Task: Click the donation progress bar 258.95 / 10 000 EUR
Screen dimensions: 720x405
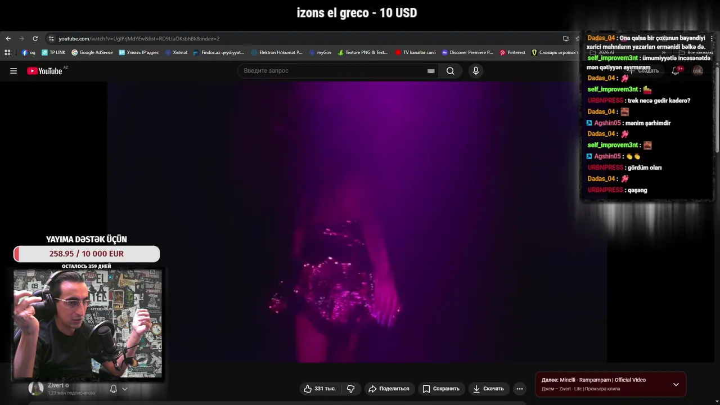Action: 87,254
